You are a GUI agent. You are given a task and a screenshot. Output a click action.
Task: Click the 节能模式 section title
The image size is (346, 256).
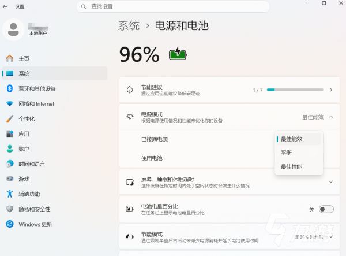pyautogui.click(x=152, y=234)
